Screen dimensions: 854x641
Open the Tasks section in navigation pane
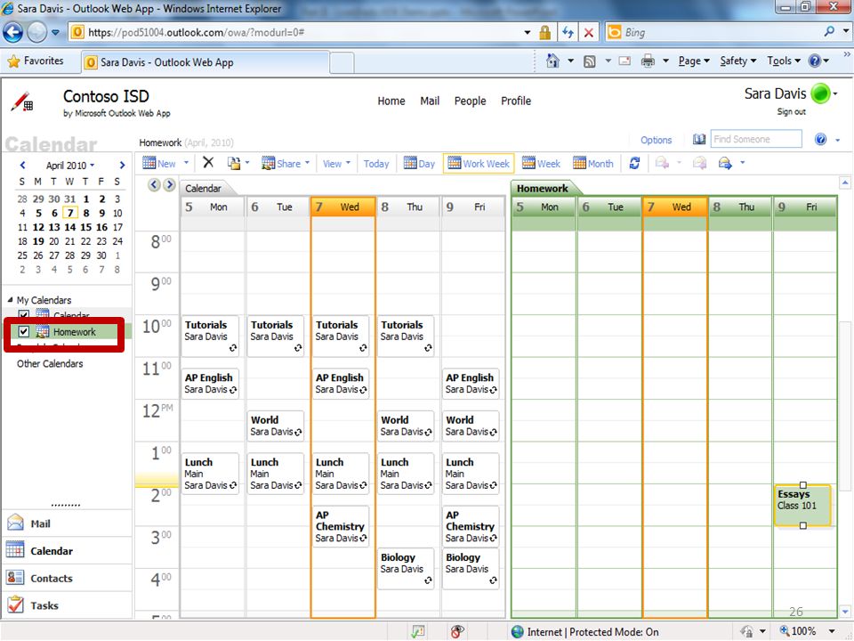coord(67,605)
